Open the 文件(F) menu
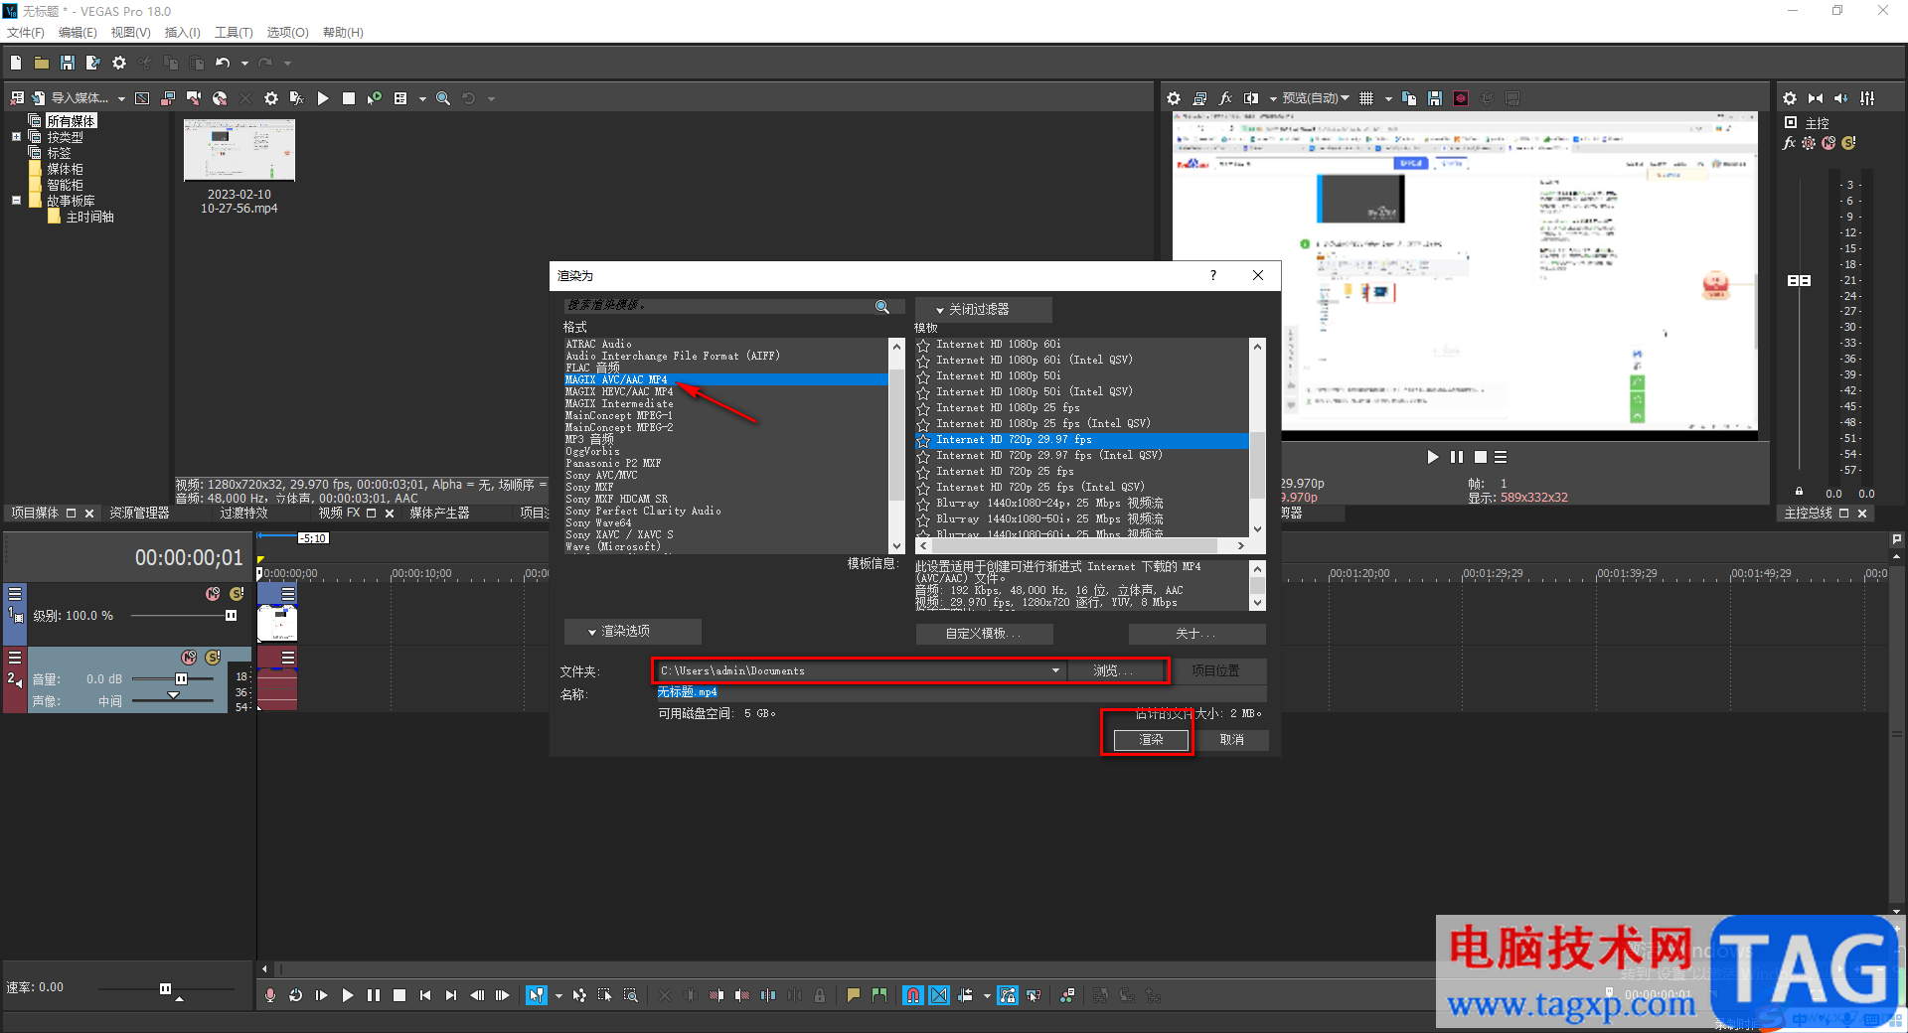 pos(26,33)
